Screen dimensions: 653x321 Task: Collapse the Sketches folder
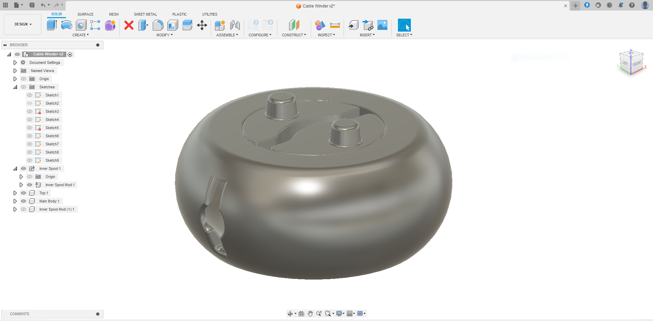click(15, 87)
